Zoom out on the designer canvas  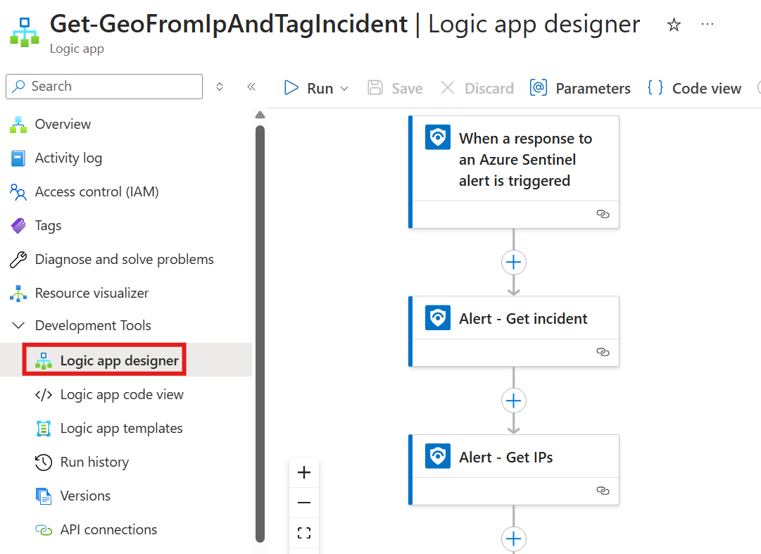click(x=304, y=503)
